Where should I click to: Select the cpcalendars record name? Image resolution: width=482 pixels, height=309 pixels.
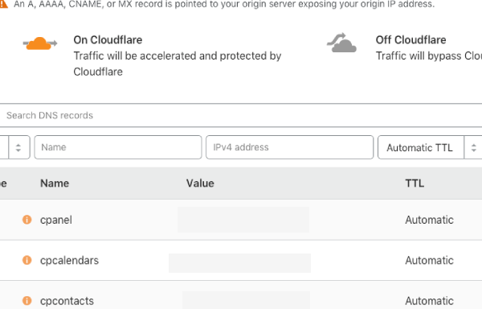(x=69, y=261)
